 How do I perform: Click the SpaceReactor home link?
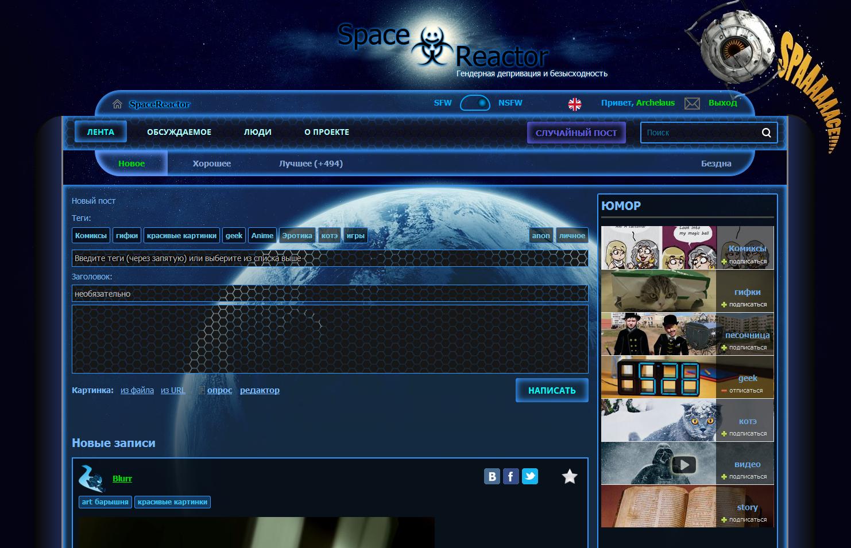(160, 104)
